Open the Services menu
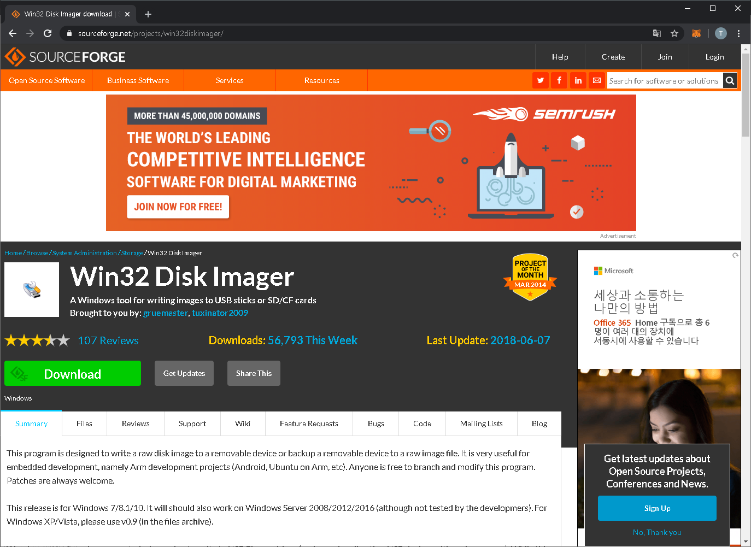751x547 pixels. 230,80
